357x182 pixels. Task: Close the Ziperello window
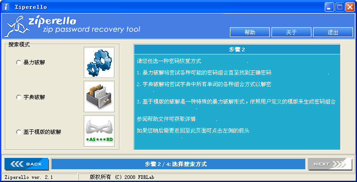[x=350, y=7]
